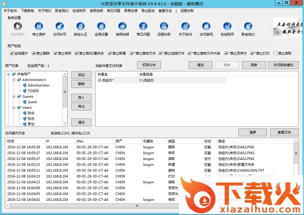Collapse the Guests tree node
The image size is (304, 215).
pyautogui.click(x=14, y=97)
